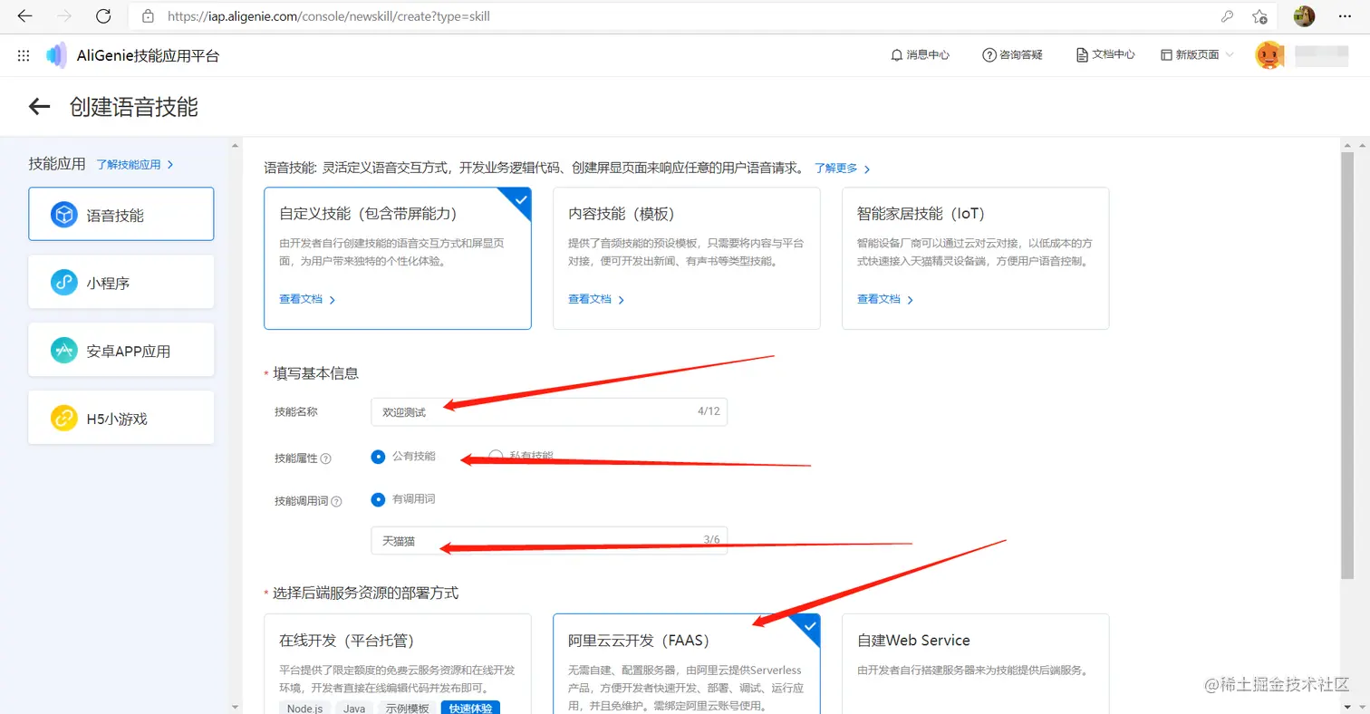Click the 语音技能 cube icon
1370x714 pixels.
63,215
